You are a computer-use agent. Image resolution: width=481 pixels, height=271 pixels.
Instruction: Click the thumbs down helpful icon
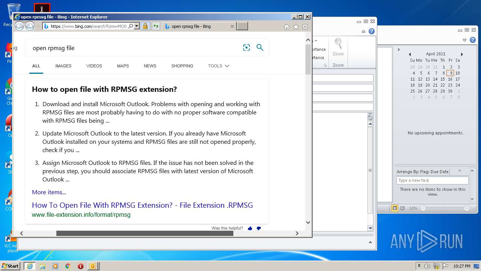(259, 228)
